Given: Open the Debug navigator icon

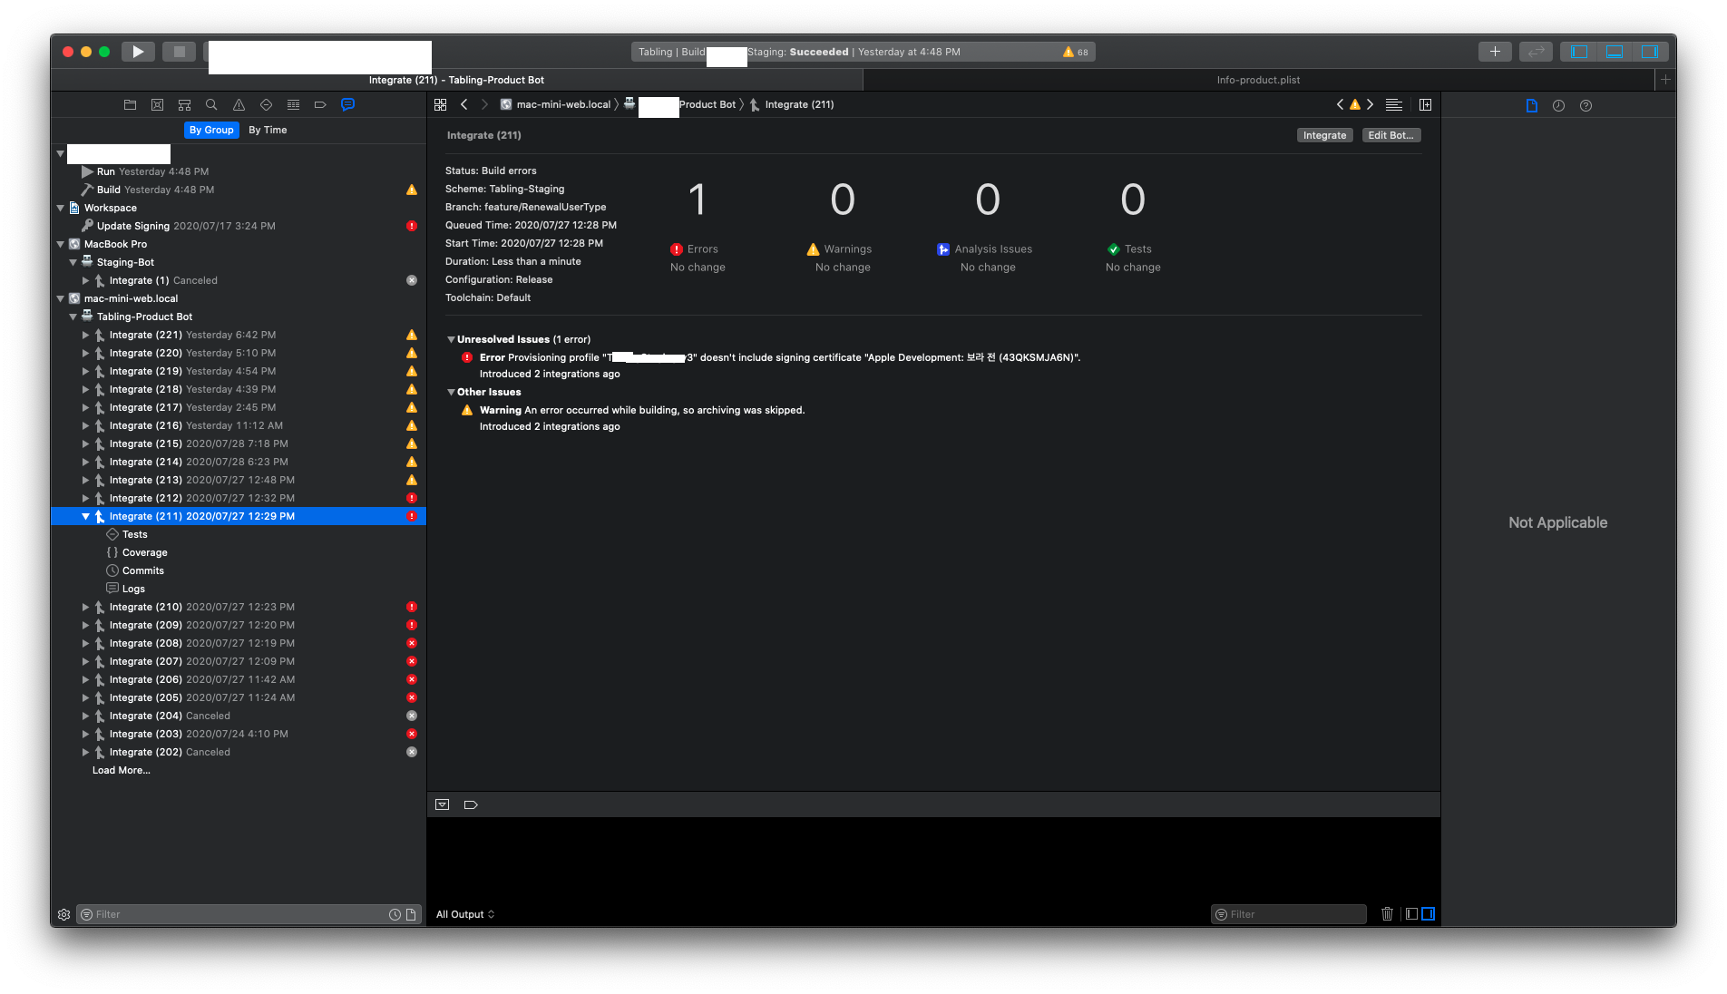Looking at the screenshot, I should click(x=293, y=105).
